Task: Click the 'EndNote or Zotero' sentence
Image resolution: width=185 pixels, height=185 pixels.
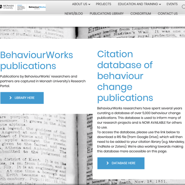Action: tap(112, 146)
